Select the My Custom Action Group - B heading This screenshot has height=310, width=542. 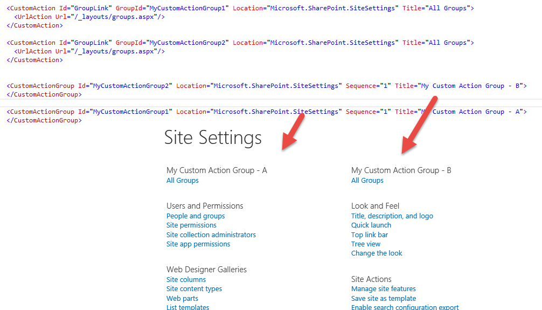click(x=401, y=170)
